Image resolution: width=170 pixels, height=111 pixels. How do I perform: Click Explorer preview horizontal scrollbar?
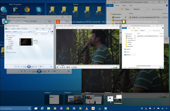pyautogui.click(x=144, y=66)
